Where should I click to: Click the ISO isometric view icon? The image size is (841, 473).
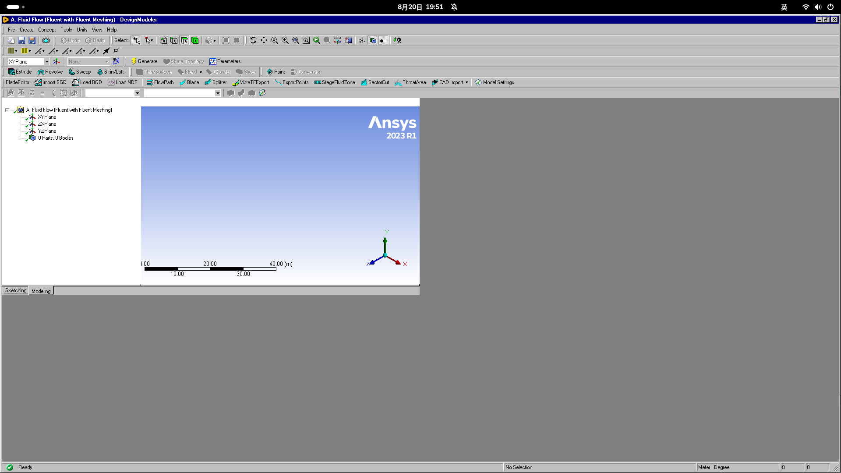coord(338,40)
